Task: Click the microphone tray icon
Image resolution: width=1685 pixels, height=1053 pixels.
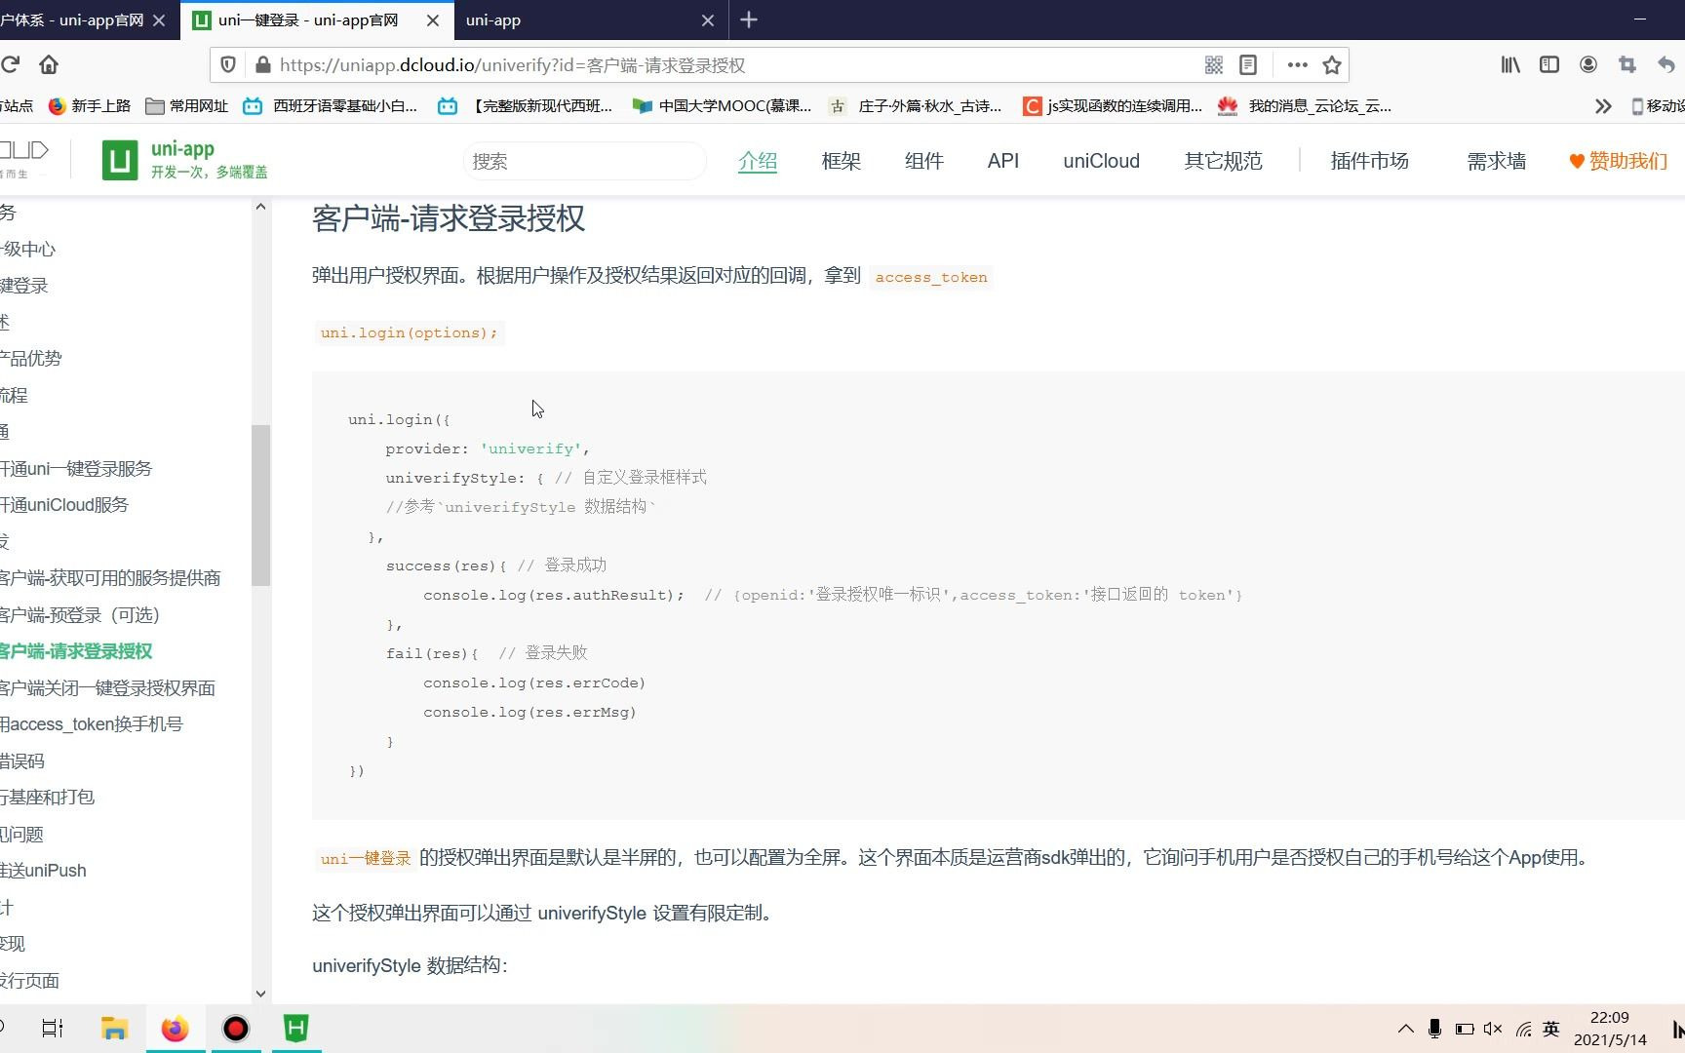Action: click(x=1434, y=1029)
